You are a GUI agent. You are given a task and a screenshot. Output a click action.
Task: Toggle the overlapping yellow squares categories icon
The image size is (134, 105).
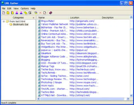(26, 13)
